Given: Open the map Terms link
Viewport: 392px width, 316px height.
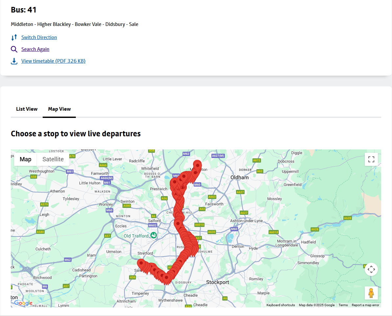Looking at the screenshot, I should [343, 305].
